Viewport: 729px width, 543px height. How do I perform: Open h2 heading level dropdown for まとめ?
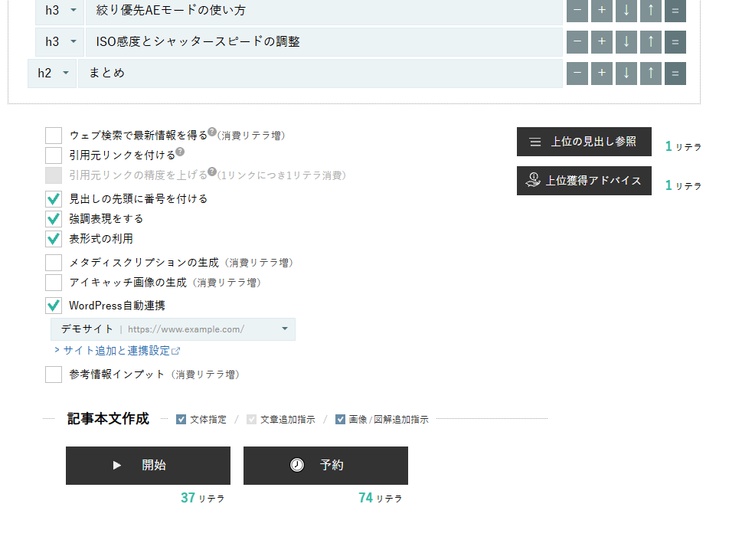pos(51,73)
